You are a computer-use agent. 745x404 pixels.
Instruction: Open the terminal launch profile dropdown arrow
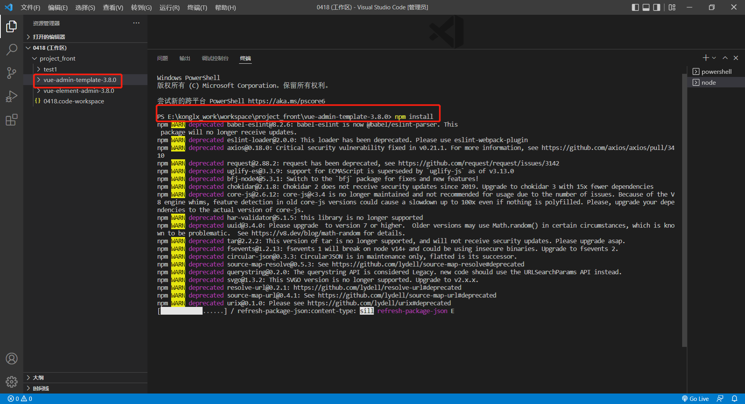pyautogui.click(x=714, y=58)
